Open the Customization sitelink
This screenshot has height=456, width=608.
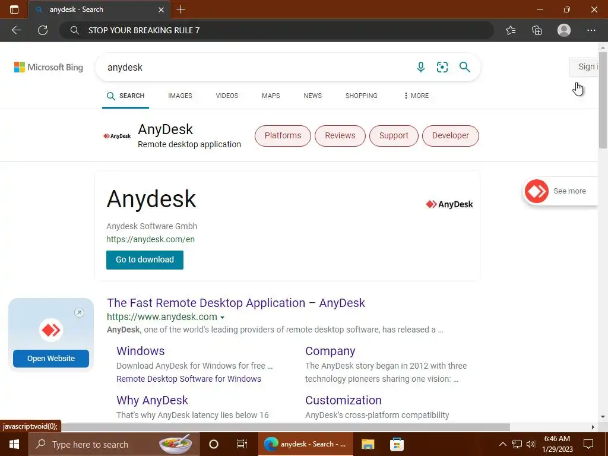coord(343,400)
